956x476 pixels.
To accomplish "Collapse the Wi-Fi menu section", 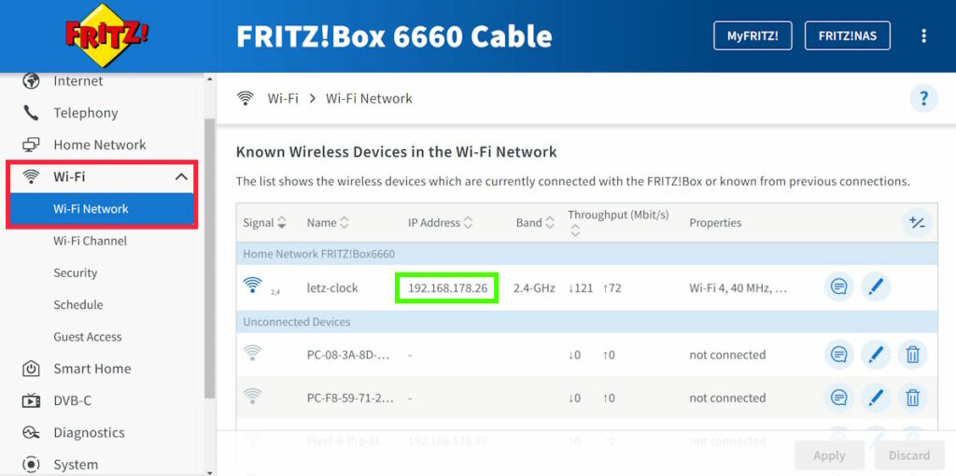I will tap(181, 176).
